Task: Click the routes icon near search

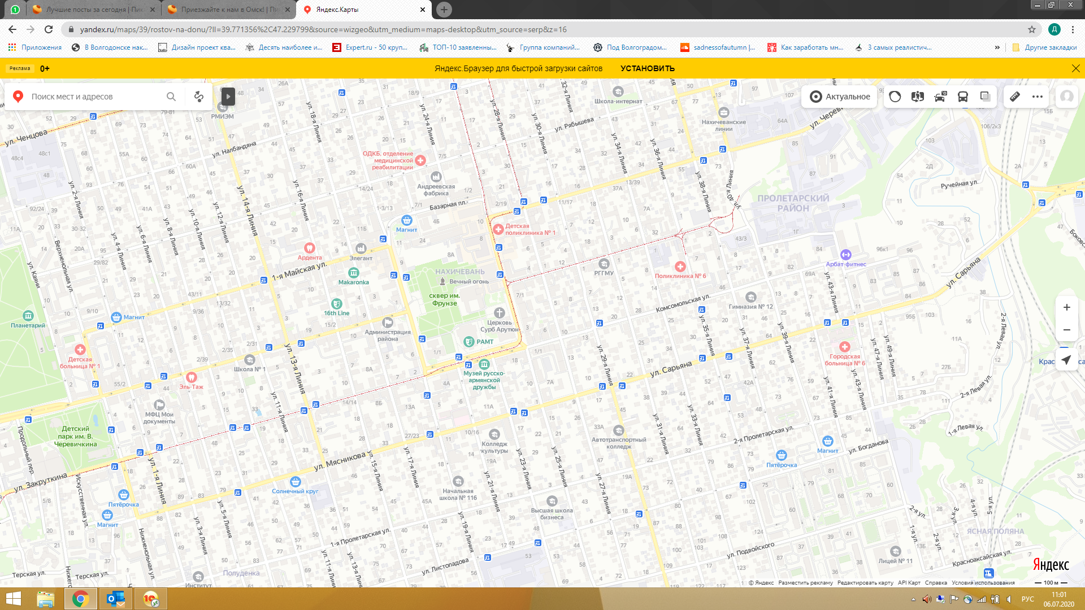Action: (x=199, y=97)
